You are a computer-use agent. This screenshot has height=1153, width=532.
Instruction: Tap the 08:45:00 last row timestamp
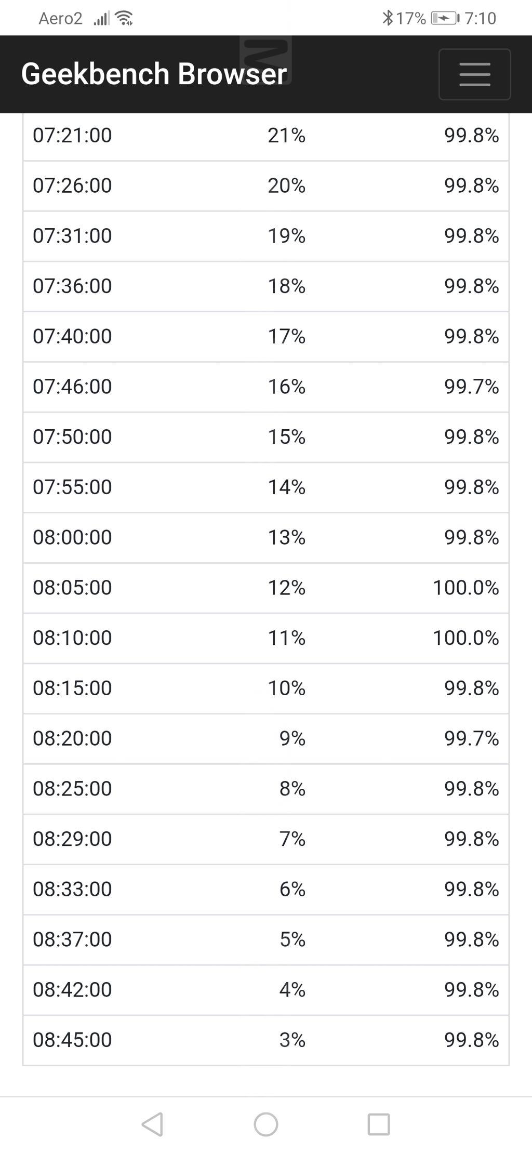point(72,1040)
